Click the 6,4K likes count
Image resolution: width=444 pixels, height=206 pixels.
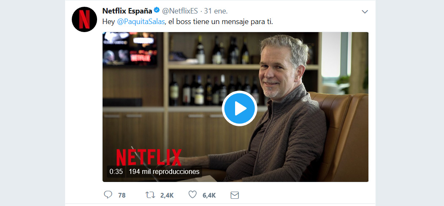pos(209,195)
